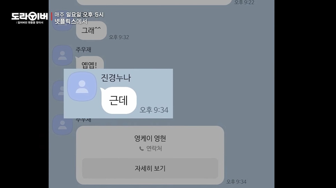Screen dimensions: 336x188
Task: Open the 주우재 avatar beside the contact card
Action: coord(62,125)
